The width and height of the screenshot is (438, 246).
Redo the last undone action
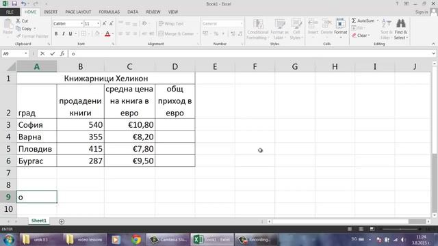click(36, 3)
